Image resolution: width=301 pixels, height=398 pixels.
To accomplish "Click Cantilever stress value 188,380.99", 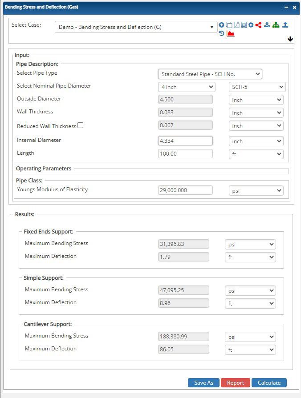I will [x=183, y=336].
